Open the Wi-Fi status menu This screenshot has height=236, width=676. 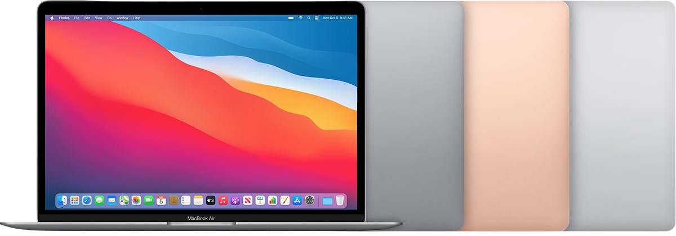[x=301, y=18]
